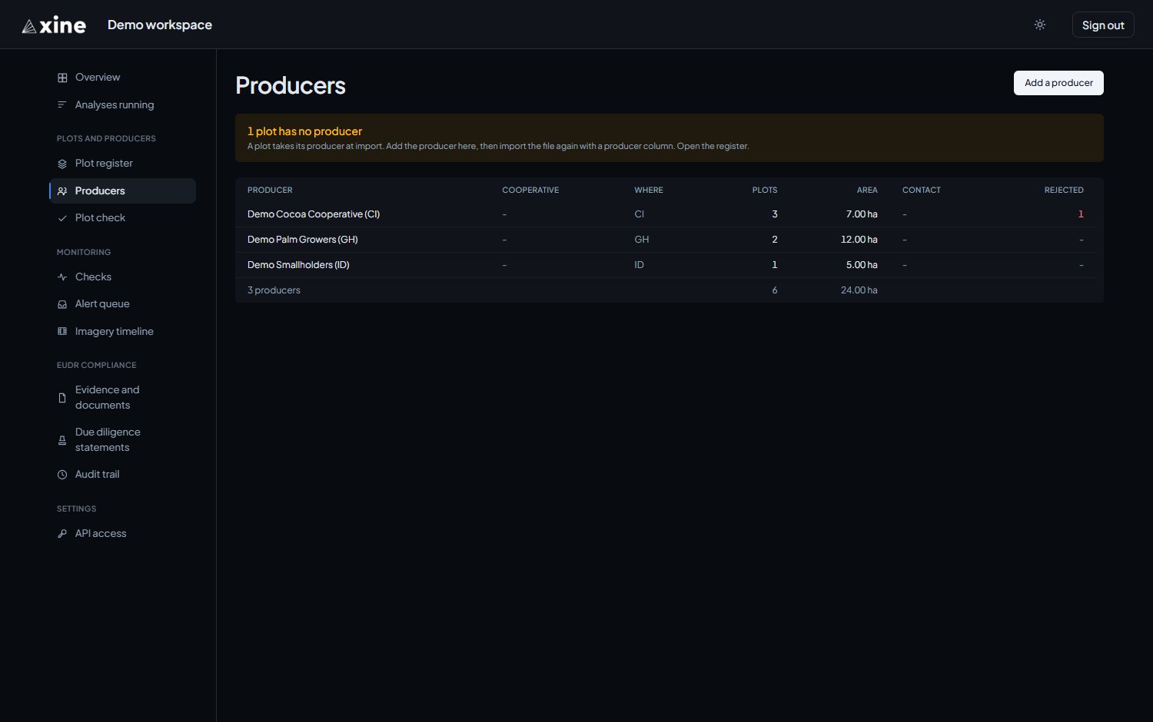Open Demo Smallholders (ID) producer
Viewport: 1153px width, 722px height.
tap(298, 265)
